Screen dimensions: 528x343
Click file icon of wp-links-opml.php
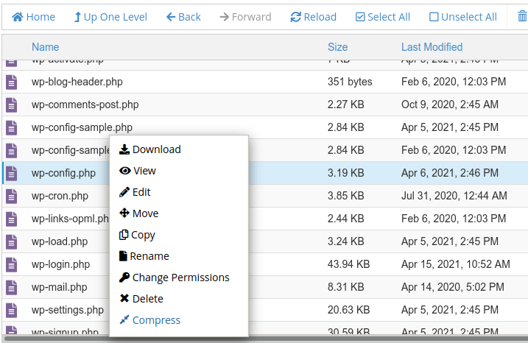pos(12,219)
